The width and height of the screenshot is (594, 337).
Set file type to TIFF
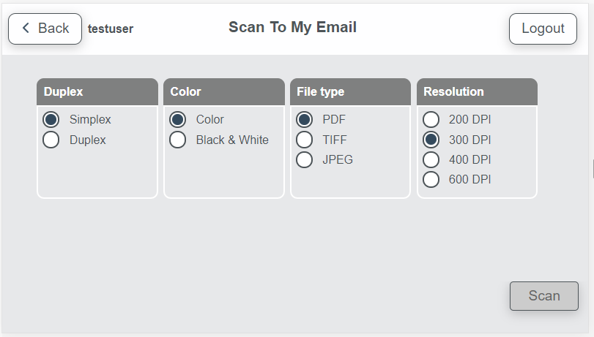305,140
